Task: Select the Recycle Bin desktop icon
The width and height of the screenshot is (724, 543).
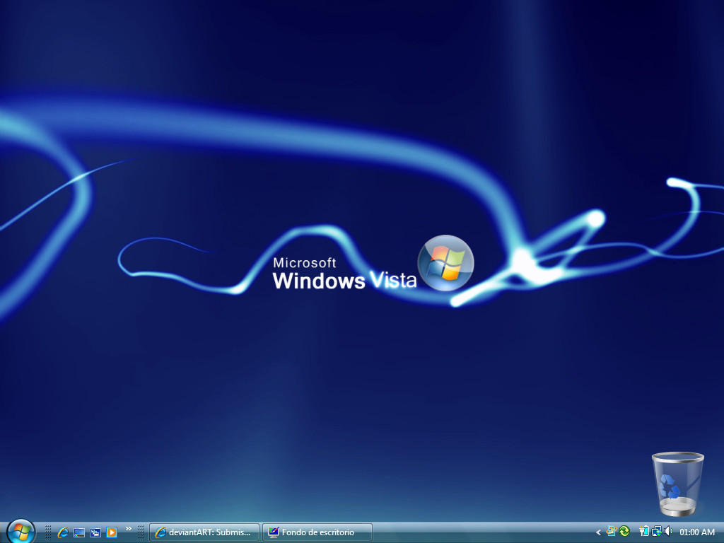Action: pyautogui.click(x=677, y=484)
